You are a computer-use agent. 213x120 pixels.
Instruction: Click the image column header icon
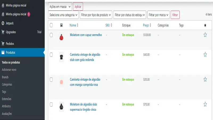pyautogui.click(x=62, y=25)
